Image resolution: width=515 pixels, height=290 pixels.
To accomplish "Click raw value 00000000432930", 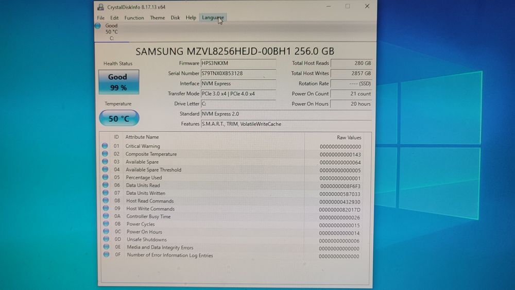I will coord(339,202).
